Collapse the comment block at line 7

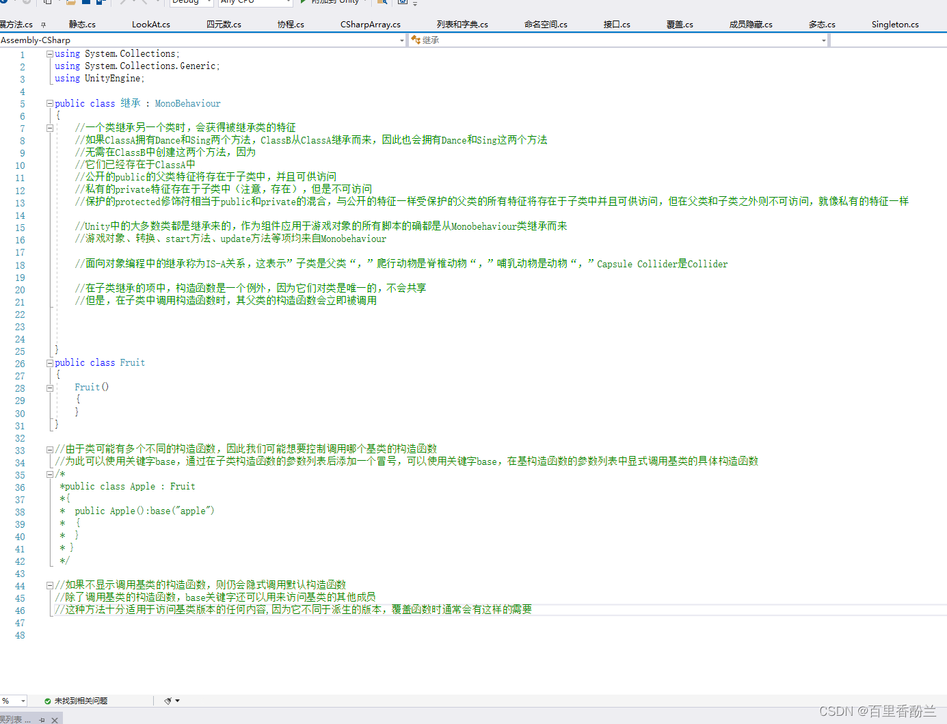pyautogui.click(x=49, y=128)
